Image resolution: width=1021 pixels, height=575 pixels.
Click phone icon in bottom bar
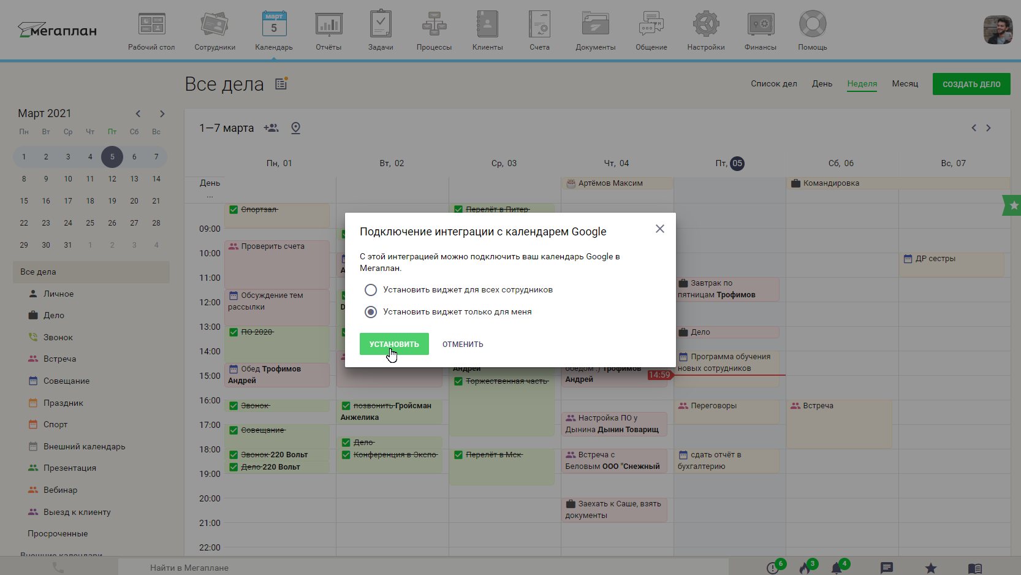point(58,568)
